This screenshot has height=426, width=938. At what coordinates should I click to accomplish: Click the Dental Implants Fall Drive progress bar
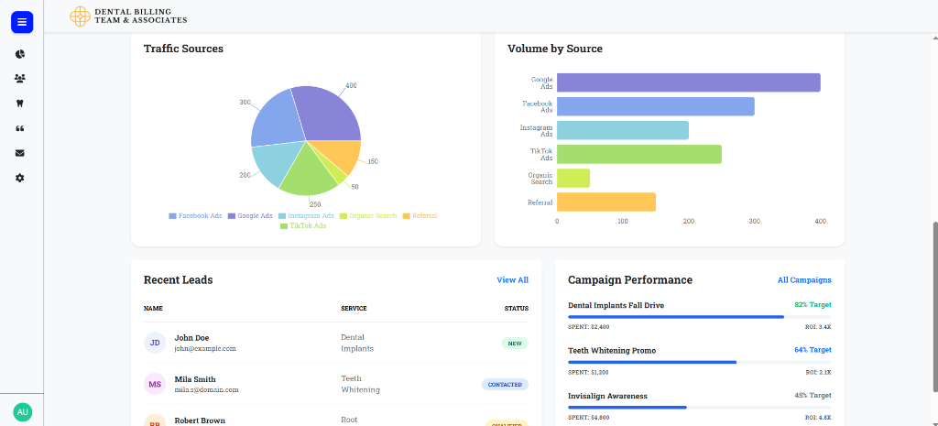(x=699, y=316)
